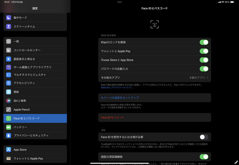
Task: Tap the Wallet & Apple Pay card icon
Action: 9,158
